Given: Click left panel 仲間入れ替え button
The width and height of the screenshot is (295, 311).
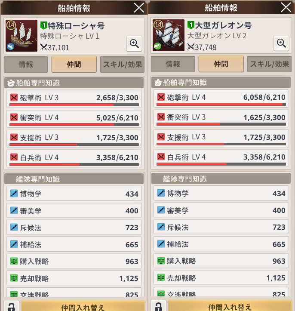Looking at the screenshot, I should click(83, 306).
